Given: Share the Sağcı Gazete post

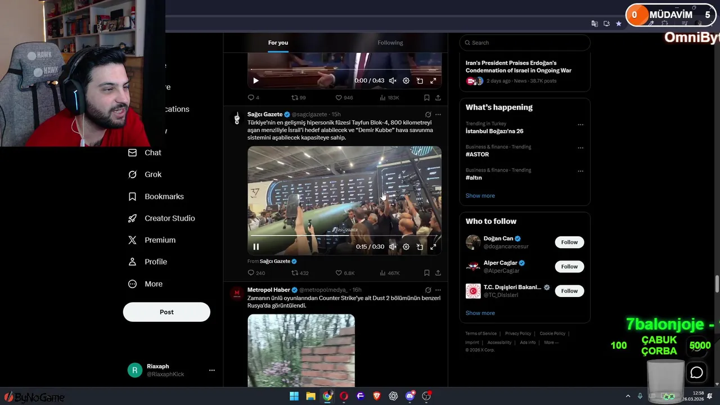Looking at the screenshot, I should pos(438,273).
